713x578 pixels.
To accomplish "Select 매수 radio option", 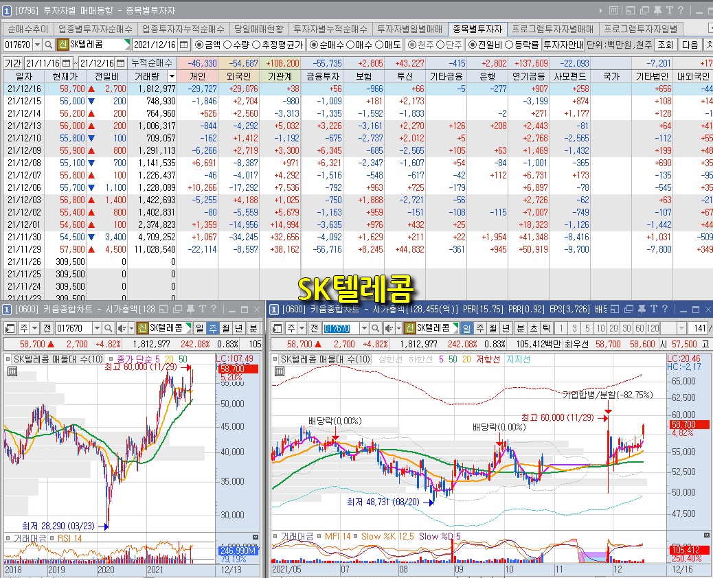I will [350, 45].
